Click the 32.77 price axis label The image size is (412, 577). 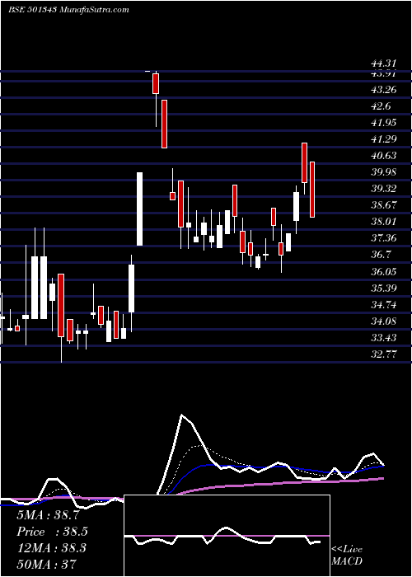[384, 354]
